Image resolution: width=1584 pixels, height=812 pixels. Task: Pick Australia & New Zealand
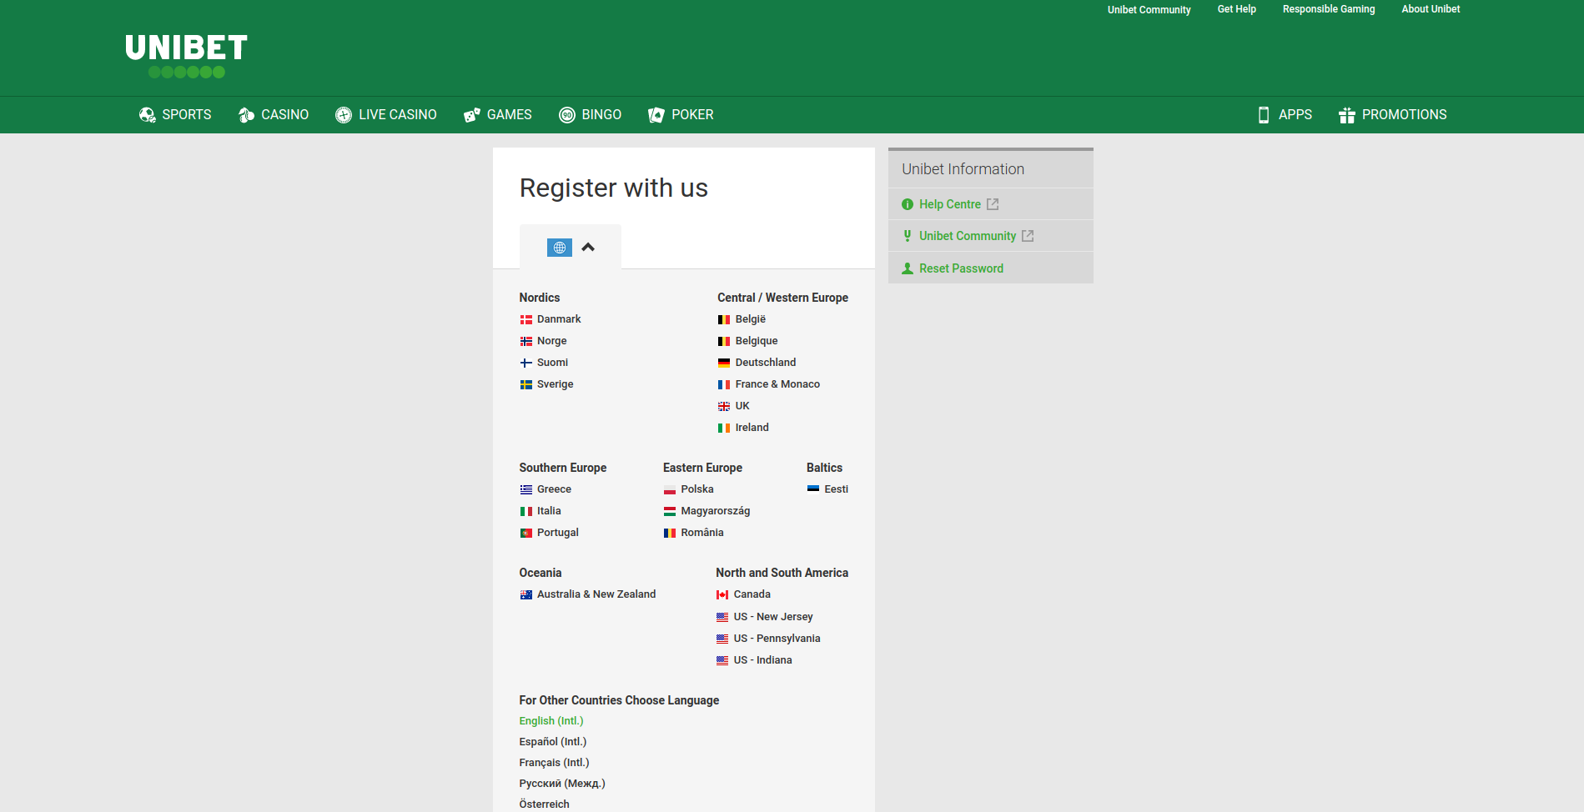pyautogui.click(x=596, y=594)
